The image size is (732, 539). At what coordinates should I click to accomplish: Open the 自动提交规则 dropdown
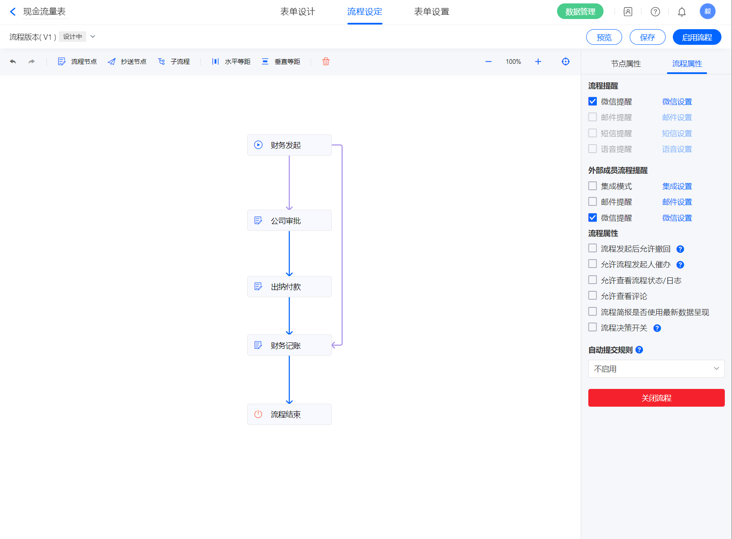coord(656,369)
